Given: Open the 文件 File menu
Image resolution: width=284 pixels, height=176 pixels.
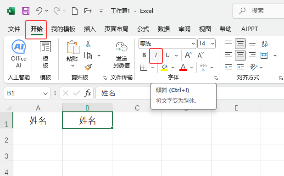Looking at the screenshot, I should [x=14, y=29].
